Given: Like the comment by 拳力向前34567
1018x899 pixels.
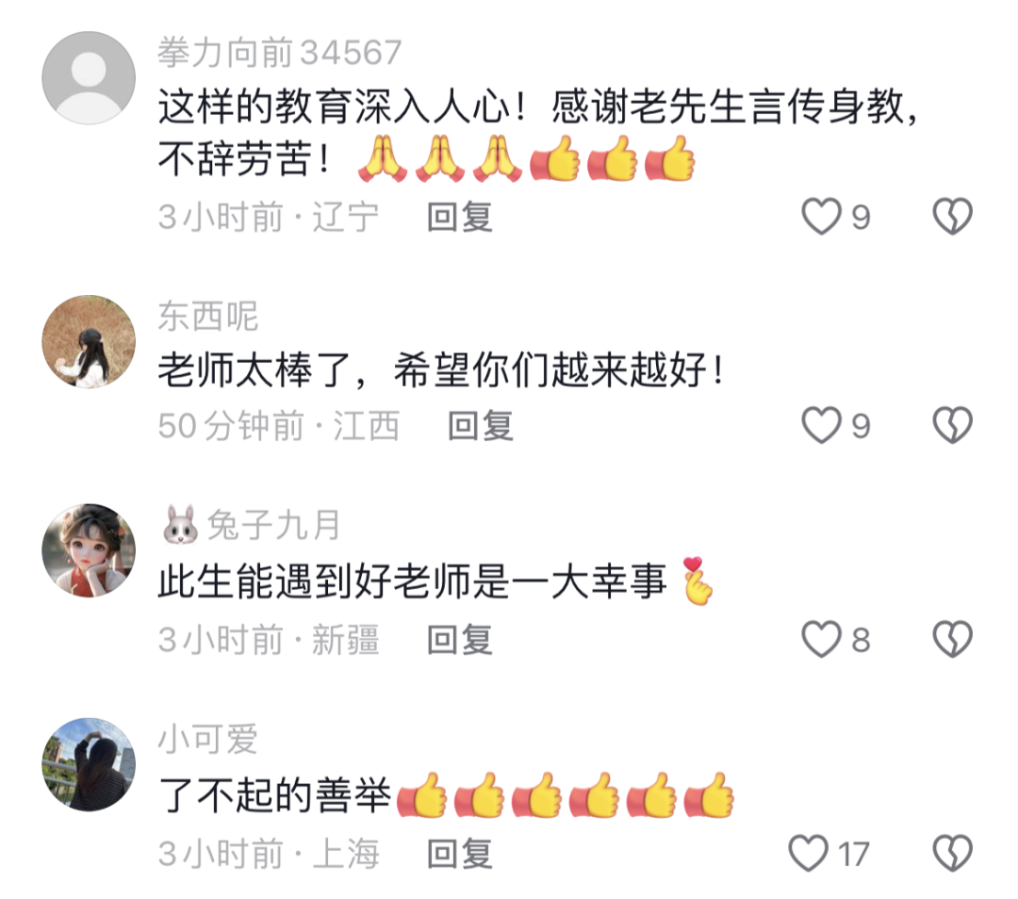Looking at the screenshot, I should (x=821, y=216).
